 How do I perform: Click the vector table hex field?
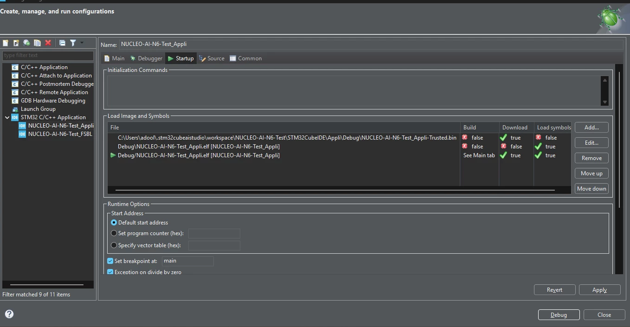(x=214, y=245)
